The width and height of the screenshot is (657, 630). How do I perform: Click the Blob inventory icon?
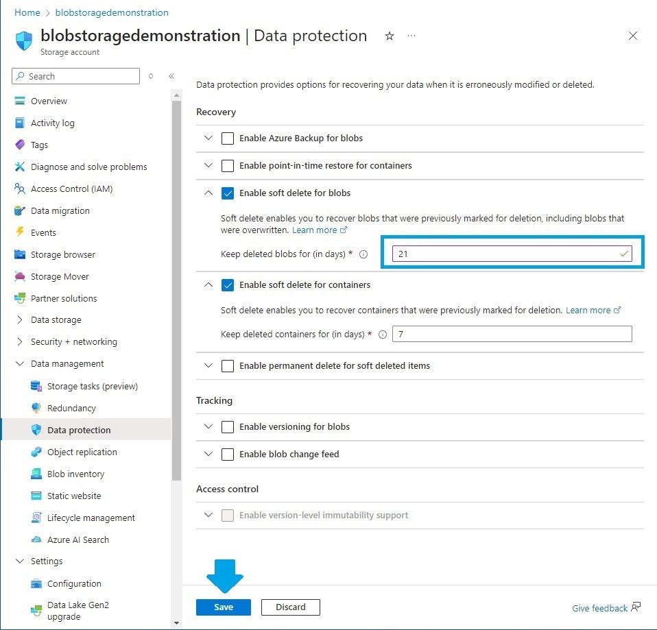[36, 474]
